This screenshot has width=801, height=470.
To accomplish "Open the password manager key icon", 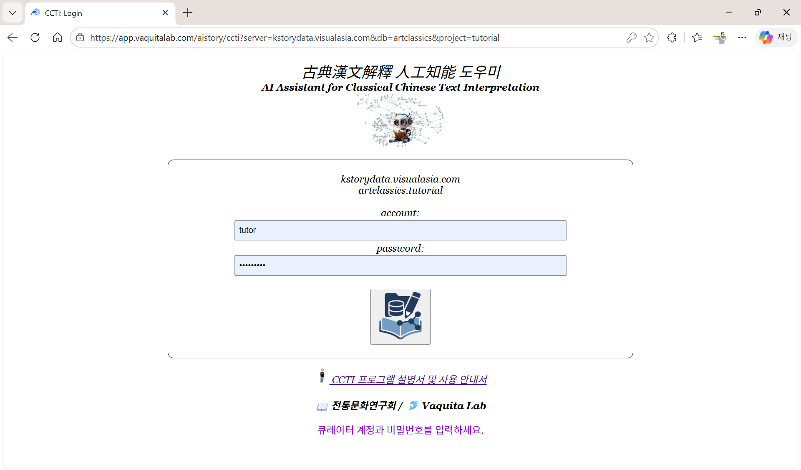I will (631, 37).
